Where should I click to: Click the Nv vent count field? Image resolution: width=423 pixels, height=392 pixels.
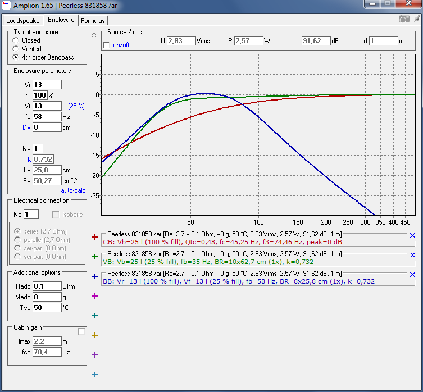pos(38,149)
